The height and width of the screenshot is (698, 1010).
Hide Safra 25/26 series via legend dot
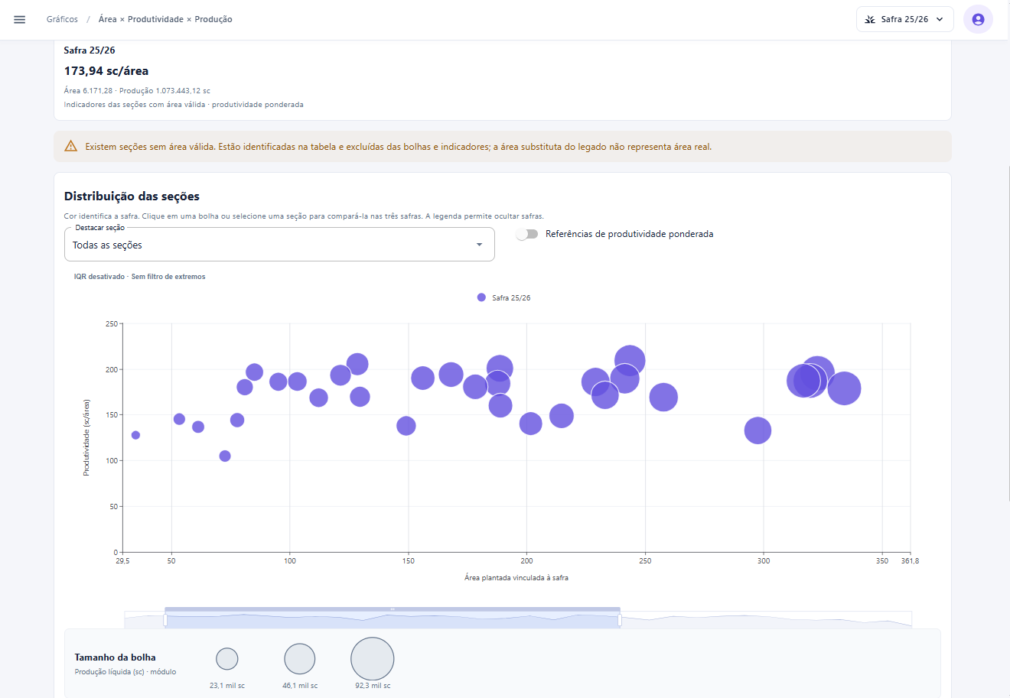tap(481, 297)
